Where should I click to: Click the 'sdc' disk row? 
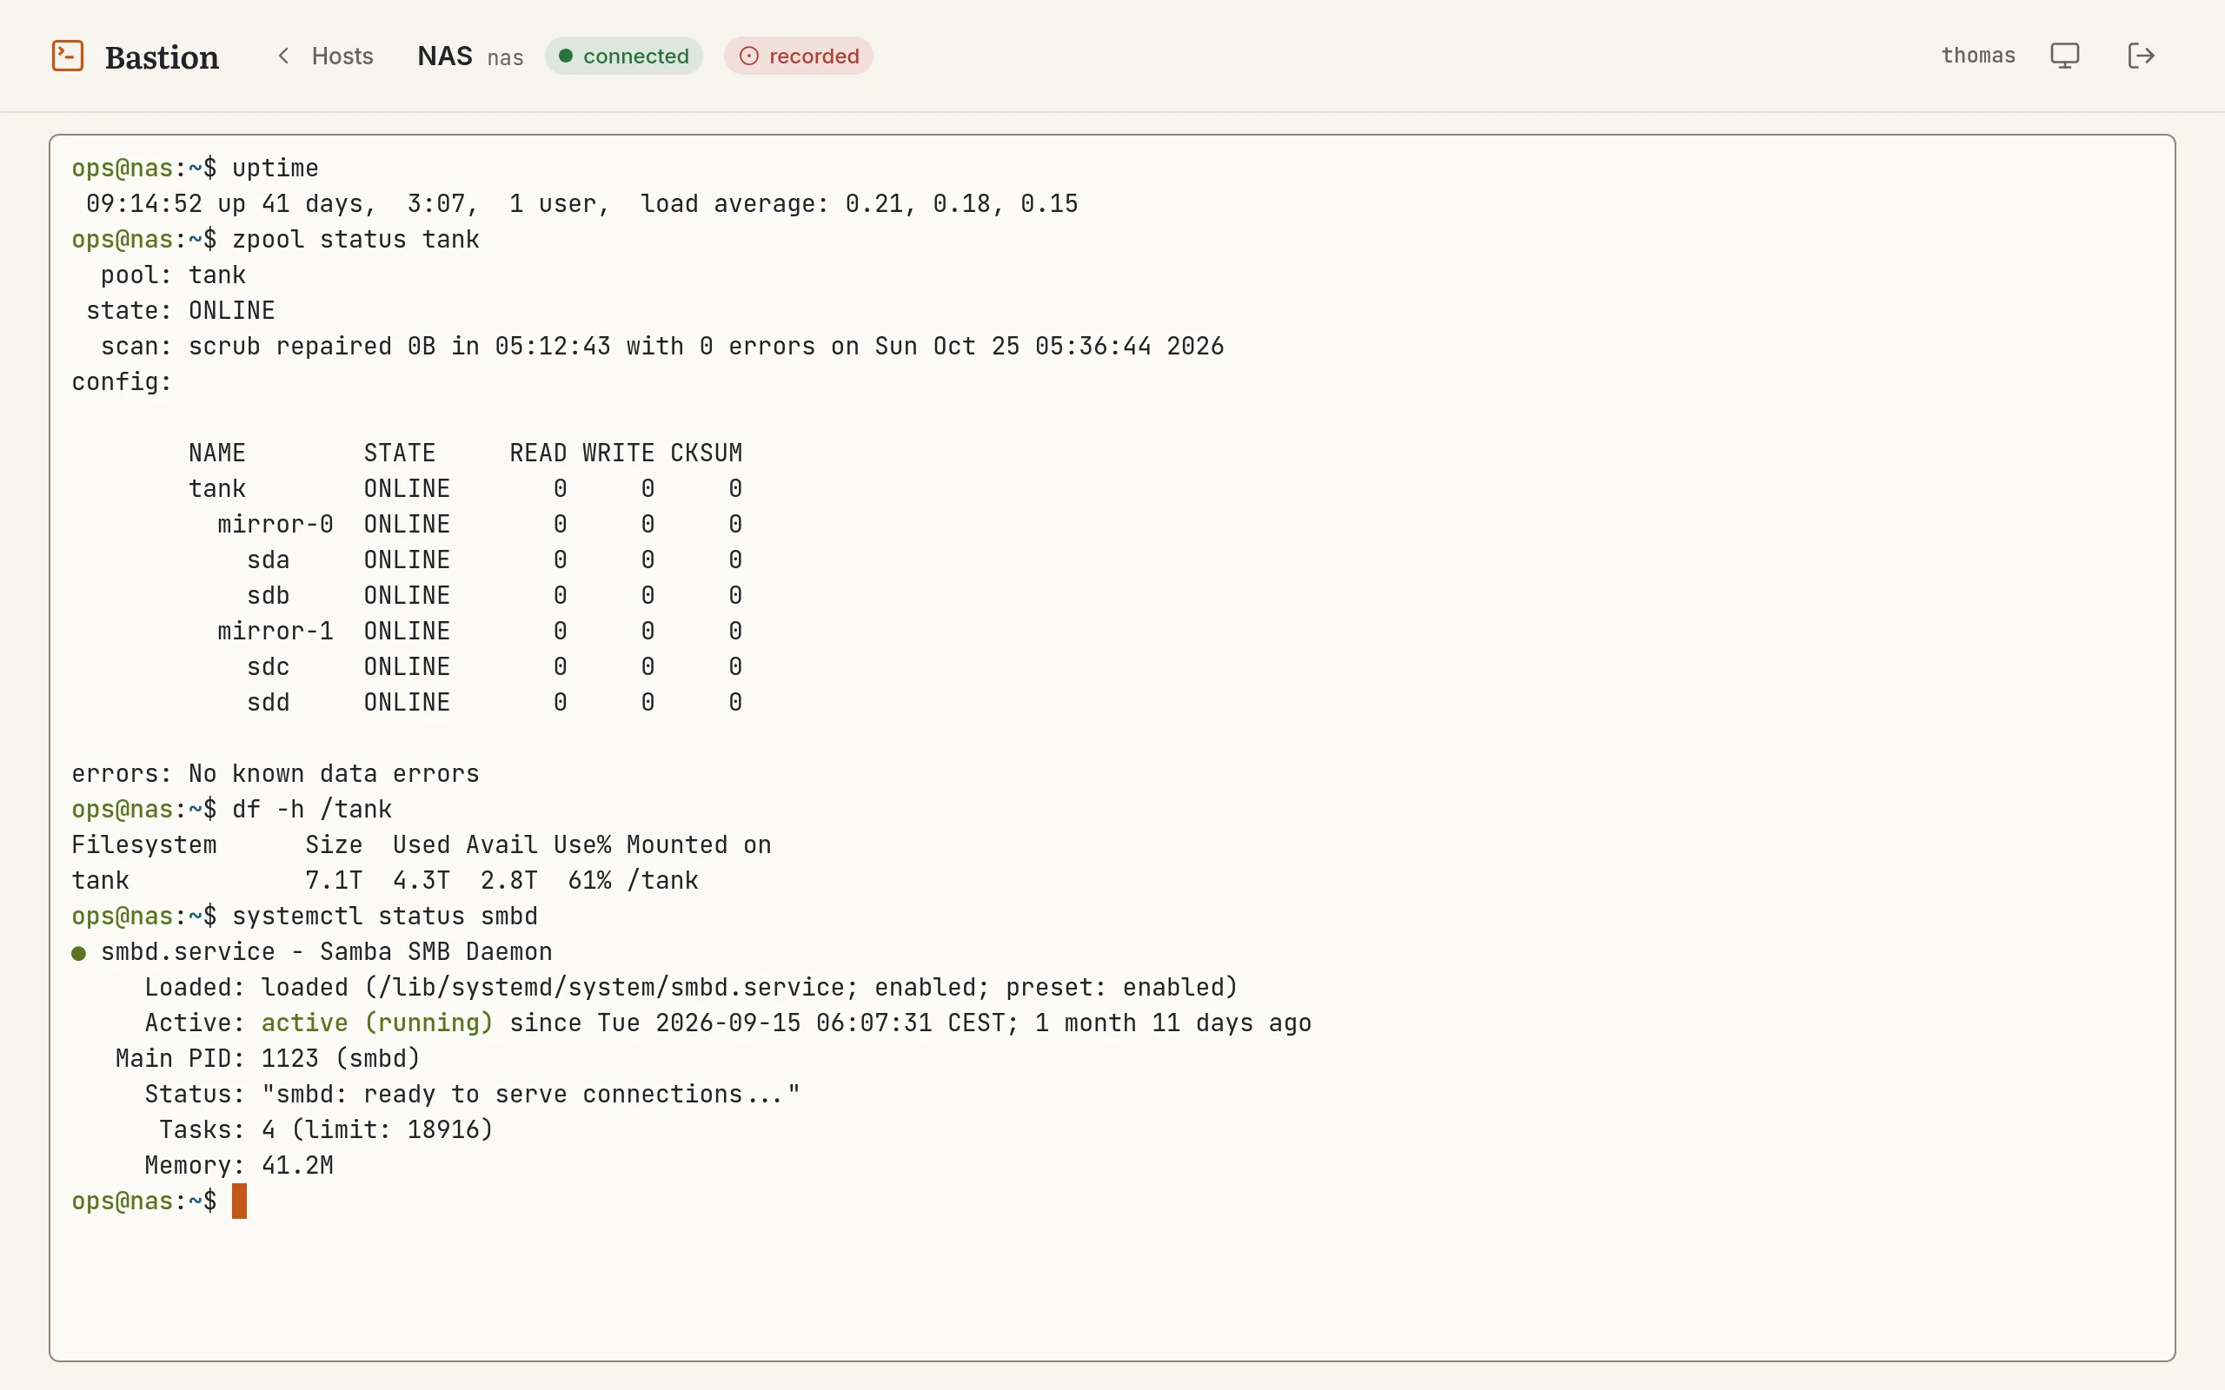pyautogui.click(x=494, y=666)
